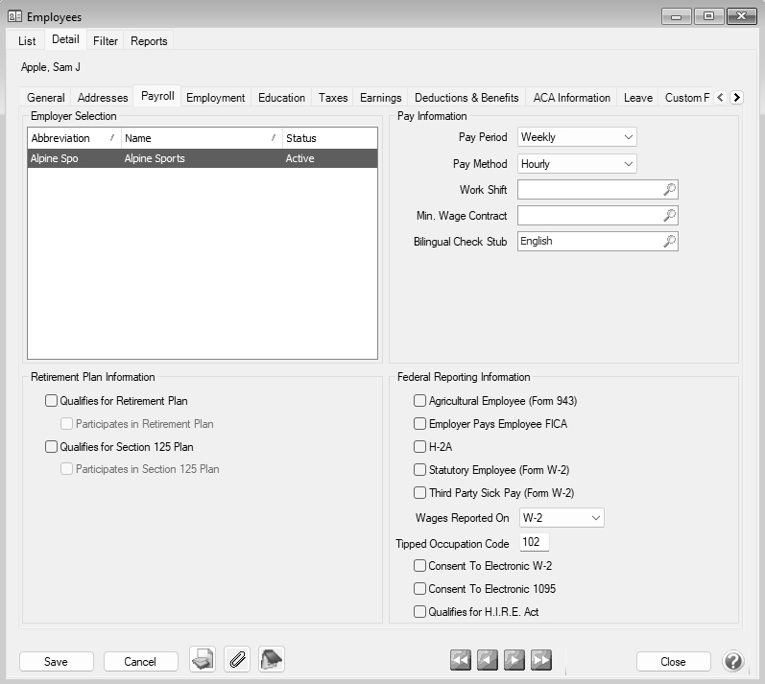The width and height of the screenshot is (765, 684).
Task: Open help with the question mark icon
Action: pos(732,661)
